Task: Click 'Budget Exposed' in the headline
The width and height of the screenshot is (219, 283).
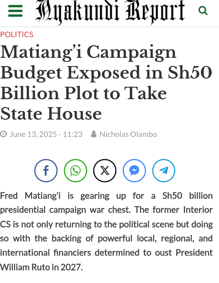Action: click(x=70, y=73)
